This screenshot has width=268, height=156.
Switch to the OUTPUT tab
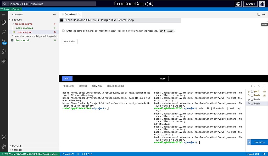(83, 86)
